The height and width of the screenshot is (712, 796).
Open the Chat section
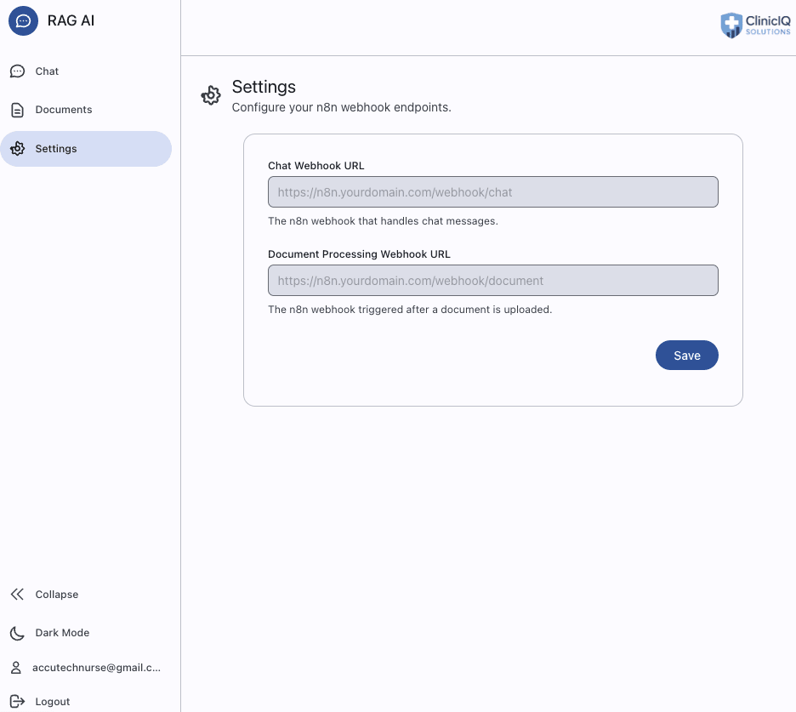47,71
